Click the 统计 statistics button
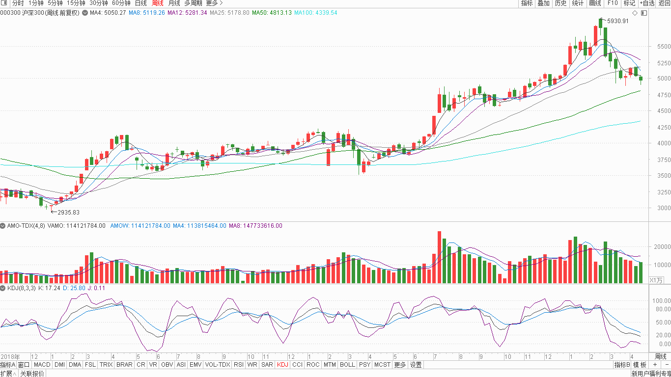Screen dimensions: 671x377 click(x=578, y=3)
